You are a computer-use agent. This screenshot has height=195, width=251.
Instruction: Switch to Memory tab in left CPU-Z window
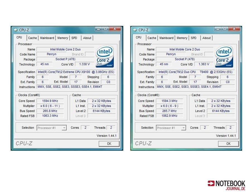[x=62, y=38]
